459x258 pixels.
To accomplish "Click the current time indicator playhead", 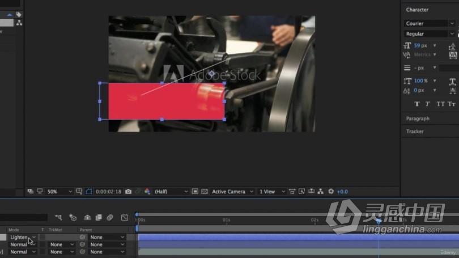I will [x=379, y=221].
